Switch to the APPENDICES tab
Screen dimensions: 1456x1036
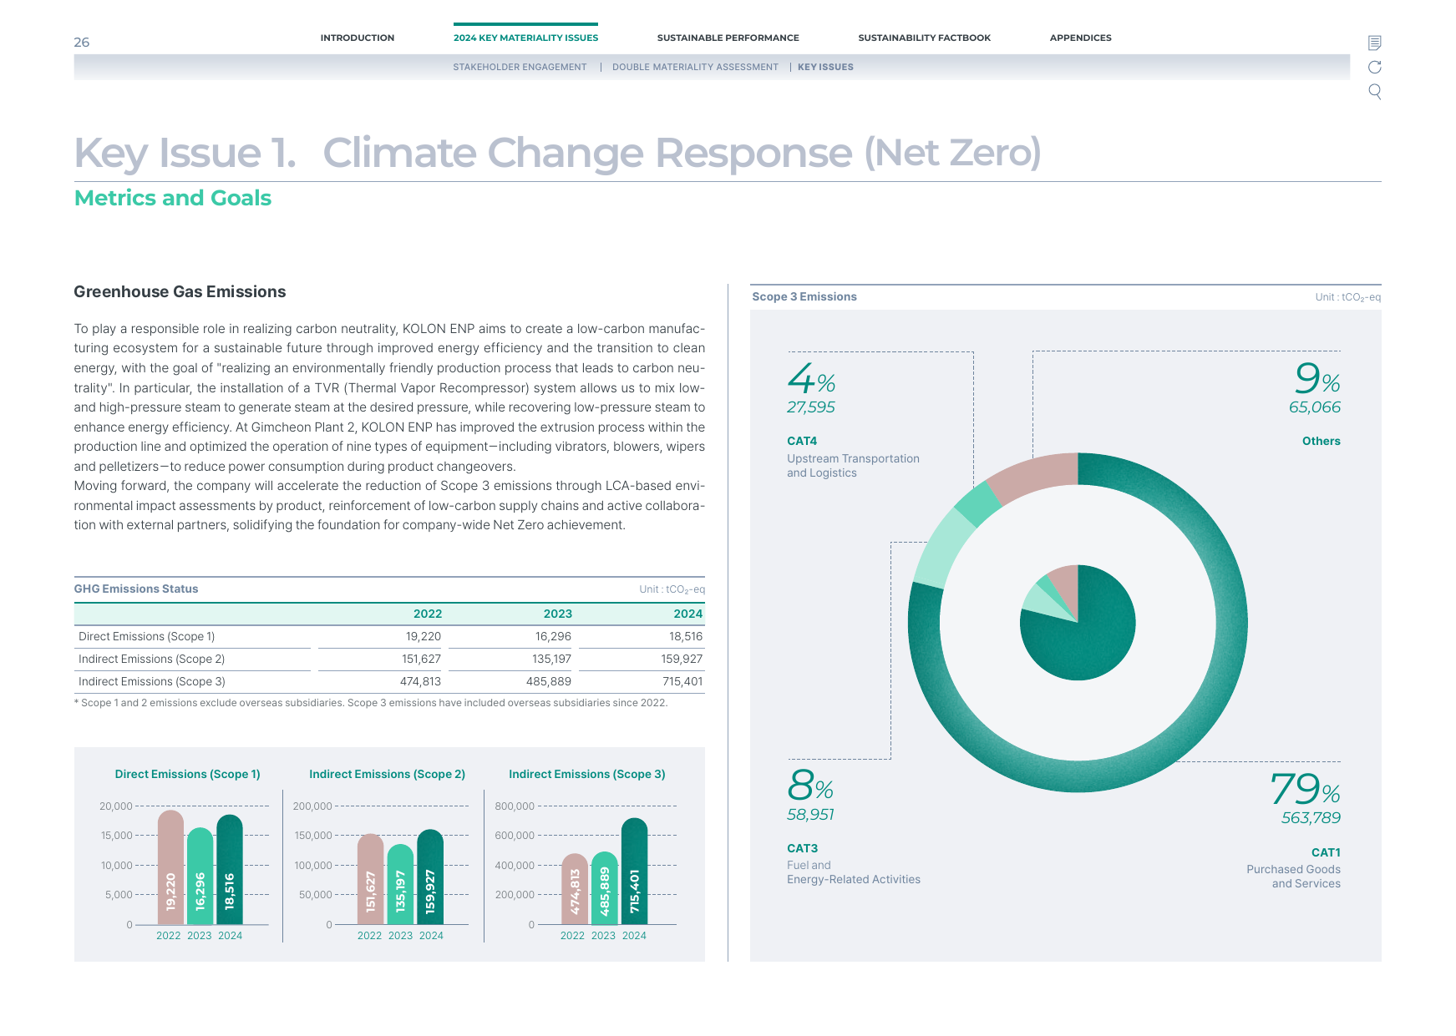pyautogui.click(x=1080, y=38)
